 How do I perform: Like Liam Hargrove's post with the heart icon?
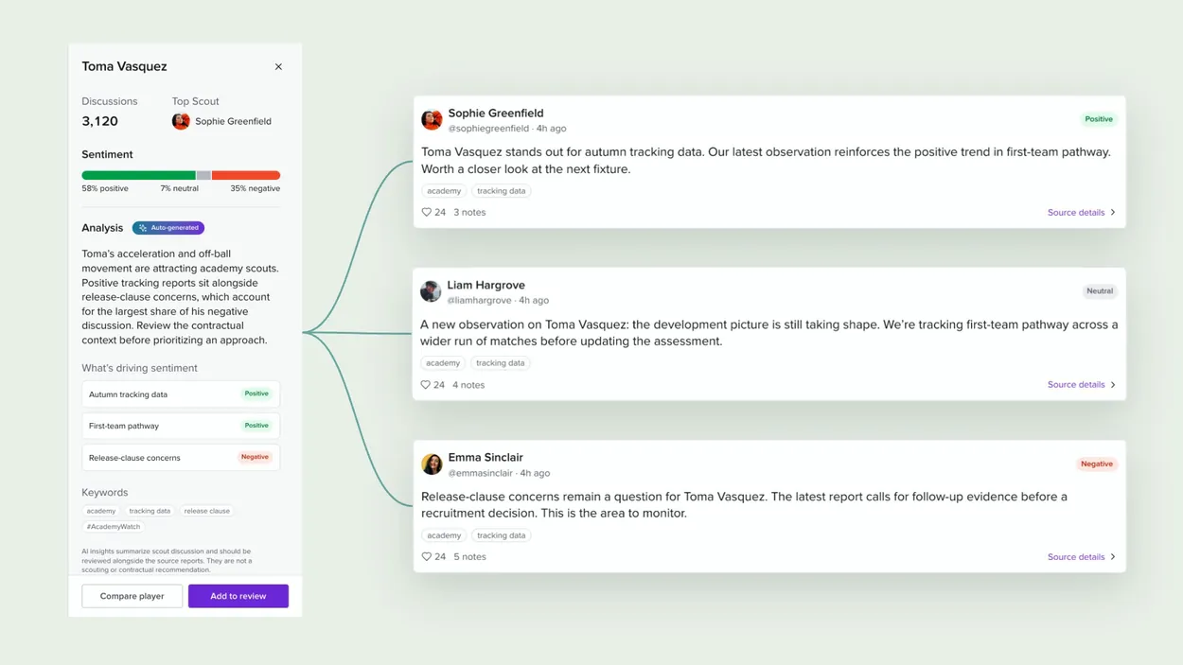coord(426,385)
